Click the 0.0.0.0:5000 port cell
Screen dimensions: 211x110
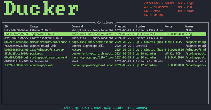click(x=174, y=34)
